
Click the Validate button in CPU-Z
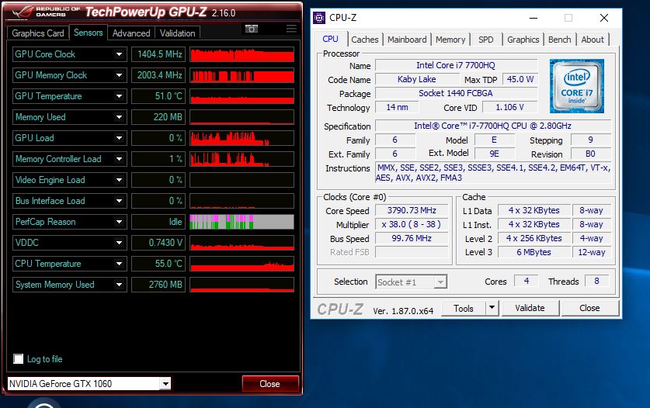pyautogui.click(x=530, y=308)
